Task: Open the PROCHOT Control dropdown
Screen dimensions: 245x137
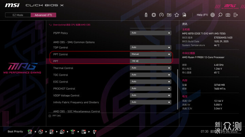Action: click(150, 88)
